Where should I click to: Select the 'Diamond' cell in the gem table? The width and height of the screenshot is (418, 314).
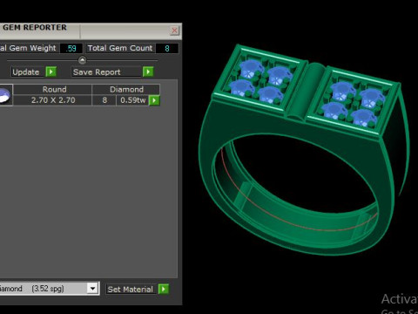[x=126, y=89]
